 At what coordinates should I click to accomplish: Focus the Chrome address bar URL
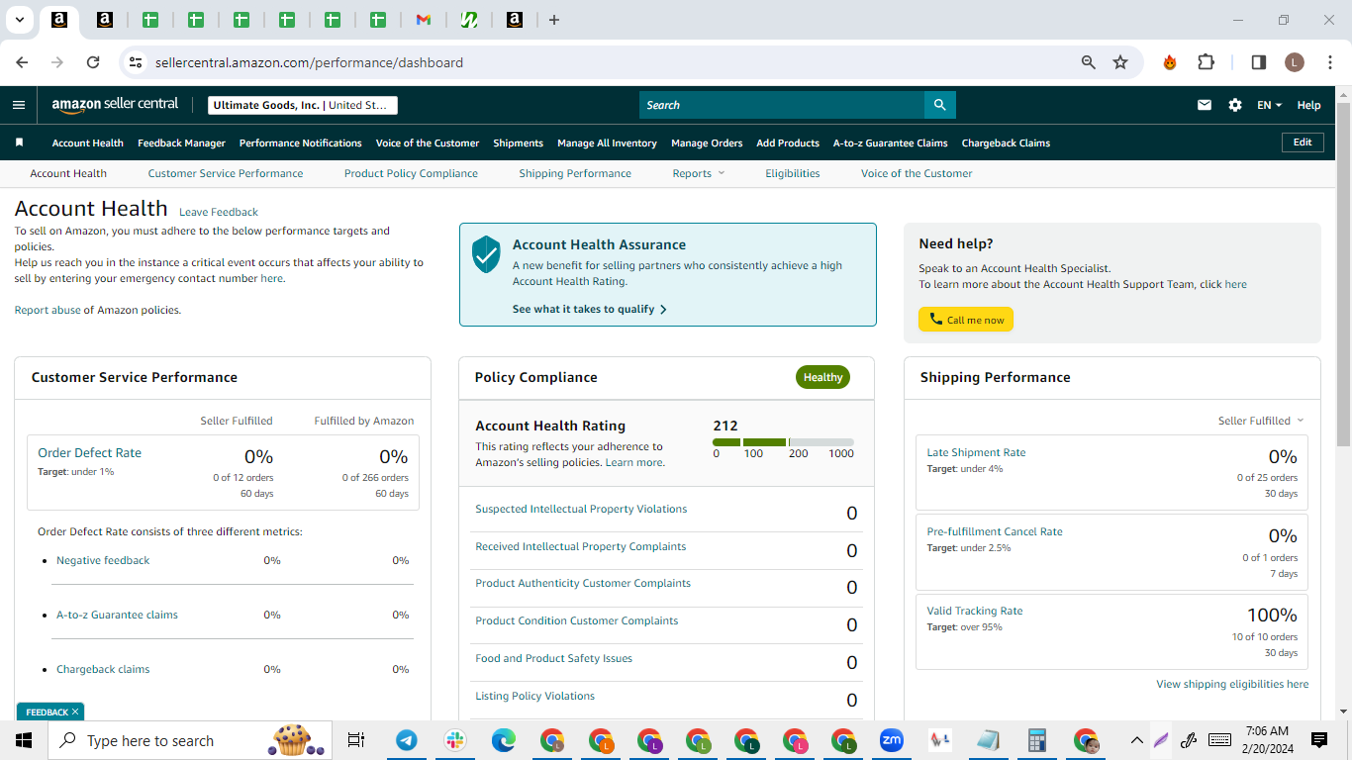click(309, 62)
